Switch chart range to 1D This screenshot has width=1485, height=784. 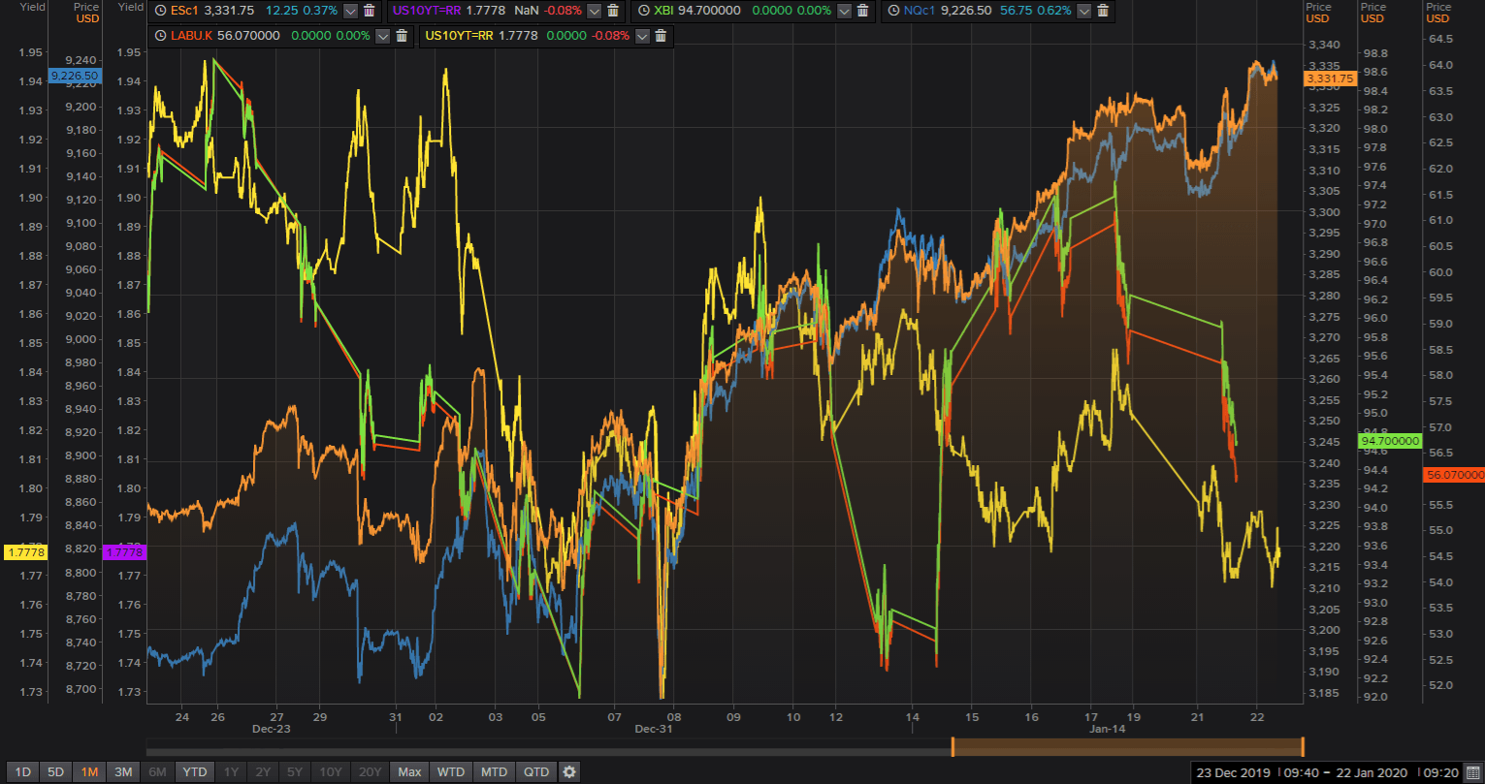[22, 772]
